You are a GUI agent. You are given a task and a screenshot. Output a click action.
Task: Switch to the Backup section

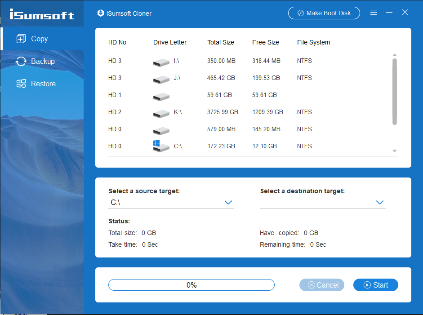tap(42, 61)
